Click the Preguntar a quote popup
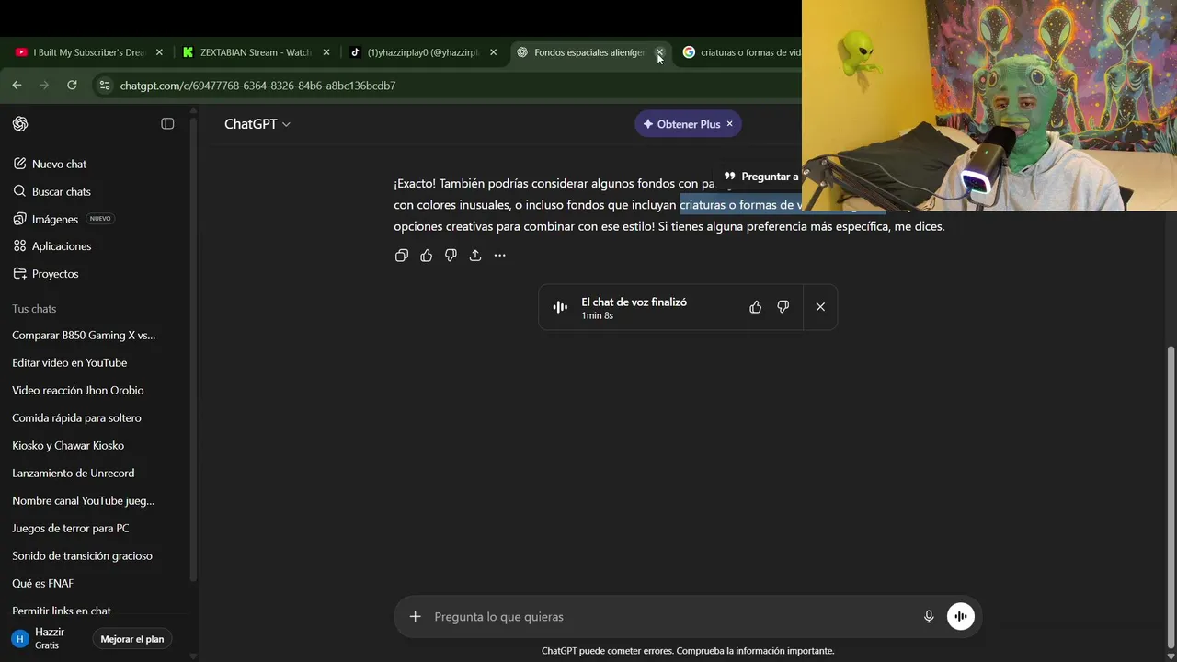The height and width of the screenshot is (662, 1177). point(760,177)
